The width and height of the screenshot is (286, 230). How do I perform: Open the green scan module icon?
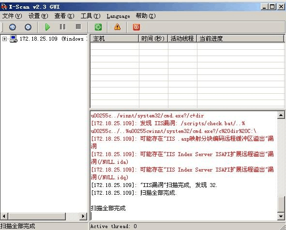point(98,27)
